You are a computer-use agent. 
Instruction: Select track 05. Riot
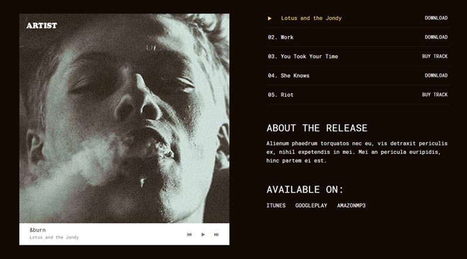[281, 94]
